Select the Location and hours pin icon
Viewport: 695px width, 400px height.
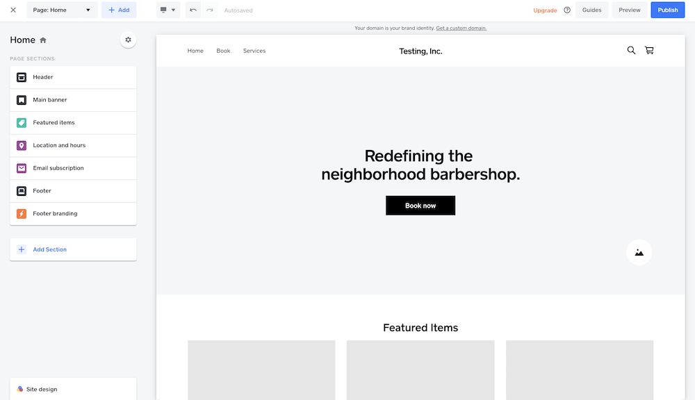click(x=22, y=145)
